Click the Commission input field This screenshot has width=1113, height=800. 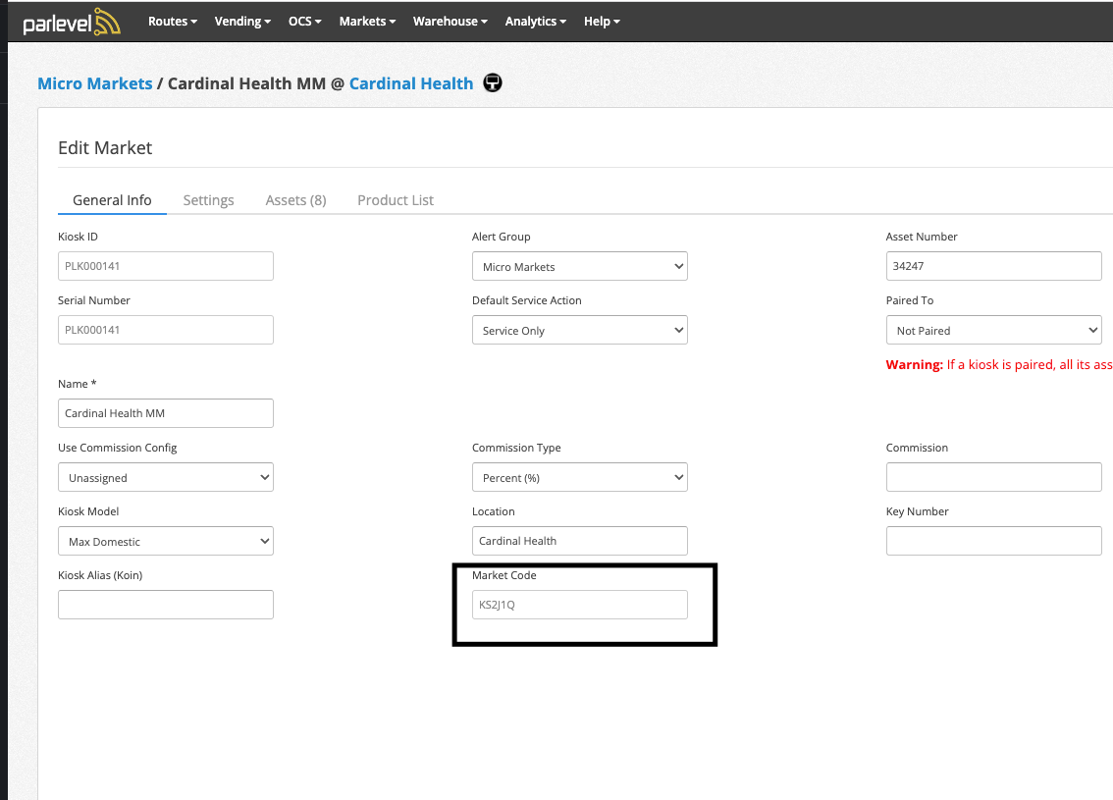993,477
